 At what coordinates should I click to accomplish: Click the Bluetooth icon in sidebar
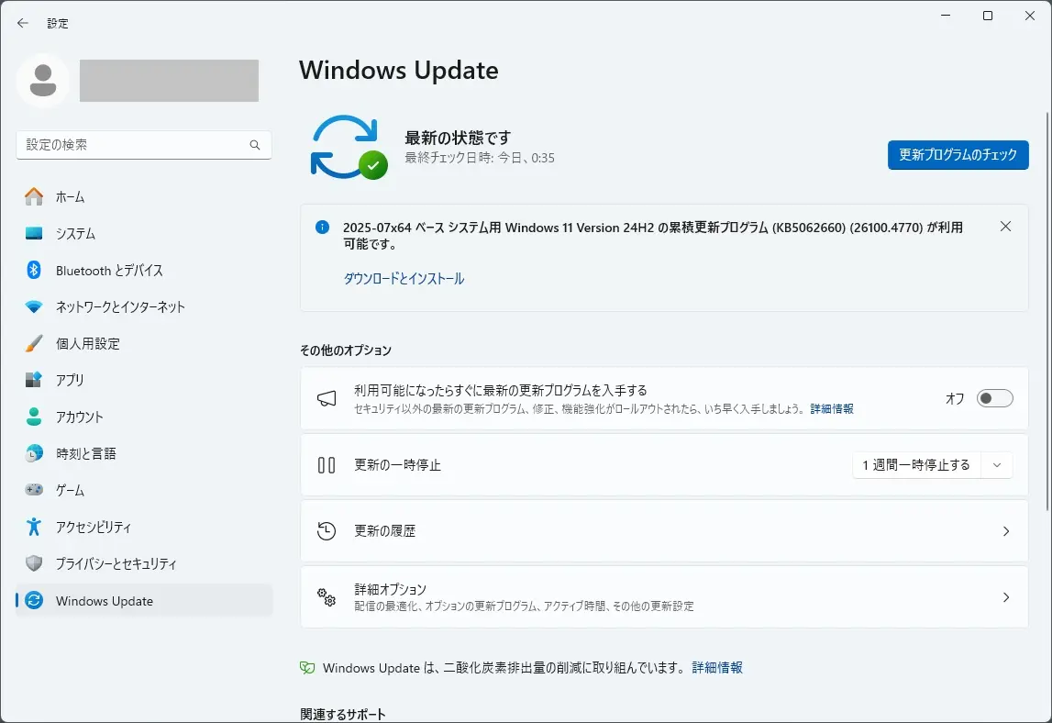tap(34, 270)
